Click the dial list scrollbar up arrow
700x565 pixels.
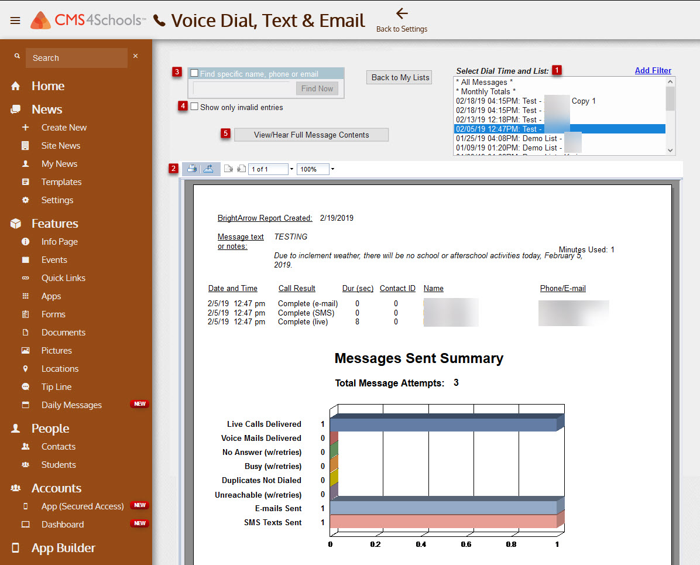pyautogui.click(x=670, y=82)
